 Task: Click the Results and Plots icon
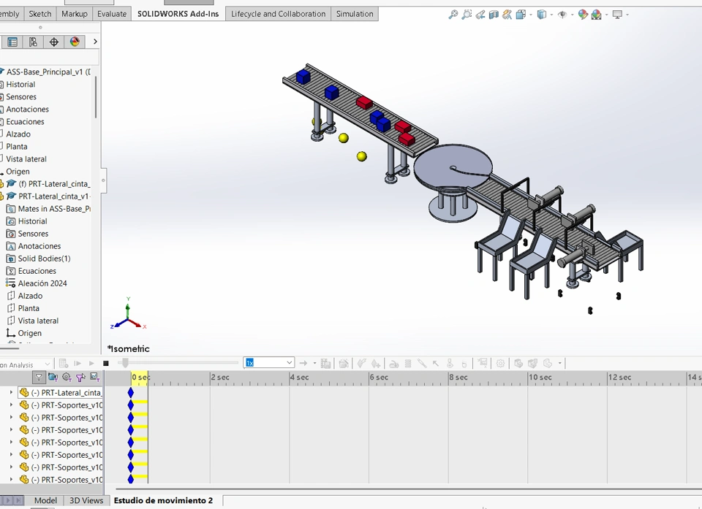(x=483, y=363)
